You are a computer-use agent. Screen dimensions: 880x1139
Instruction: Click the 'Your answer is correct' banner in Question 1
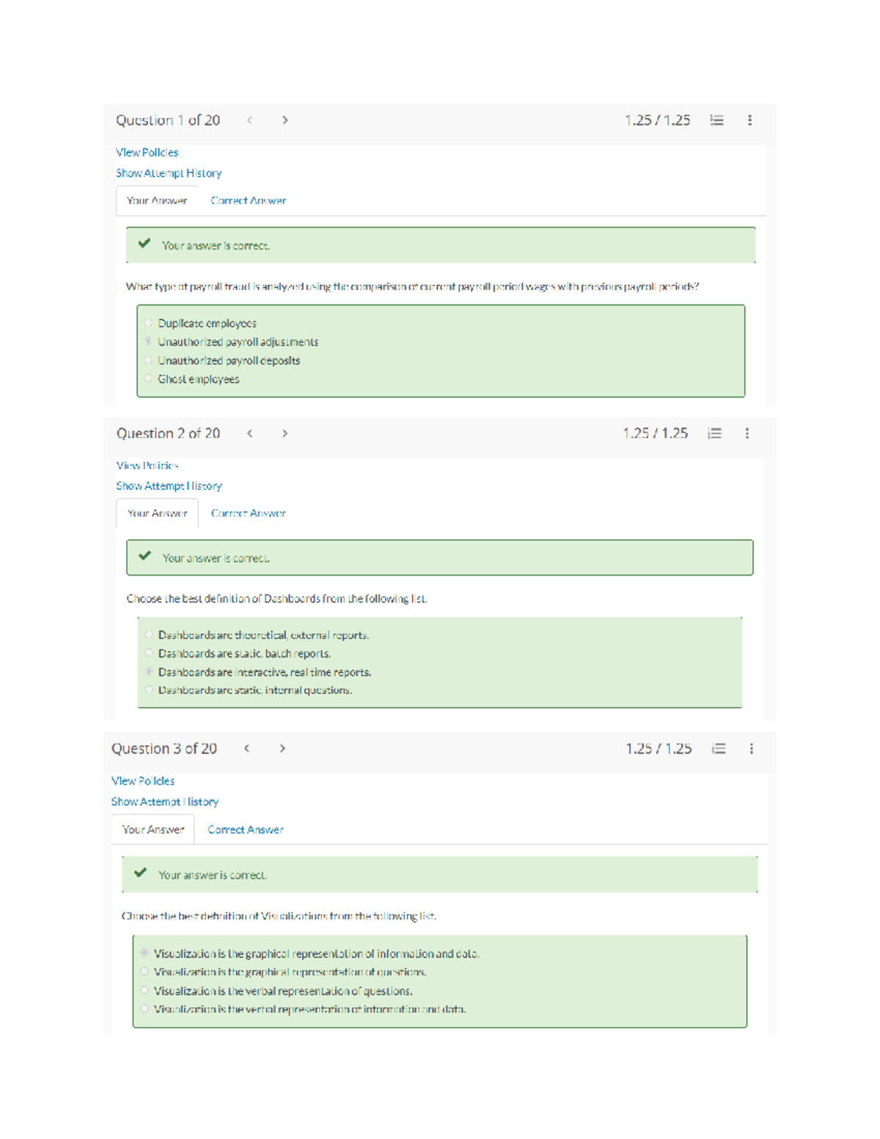[440, 246]
